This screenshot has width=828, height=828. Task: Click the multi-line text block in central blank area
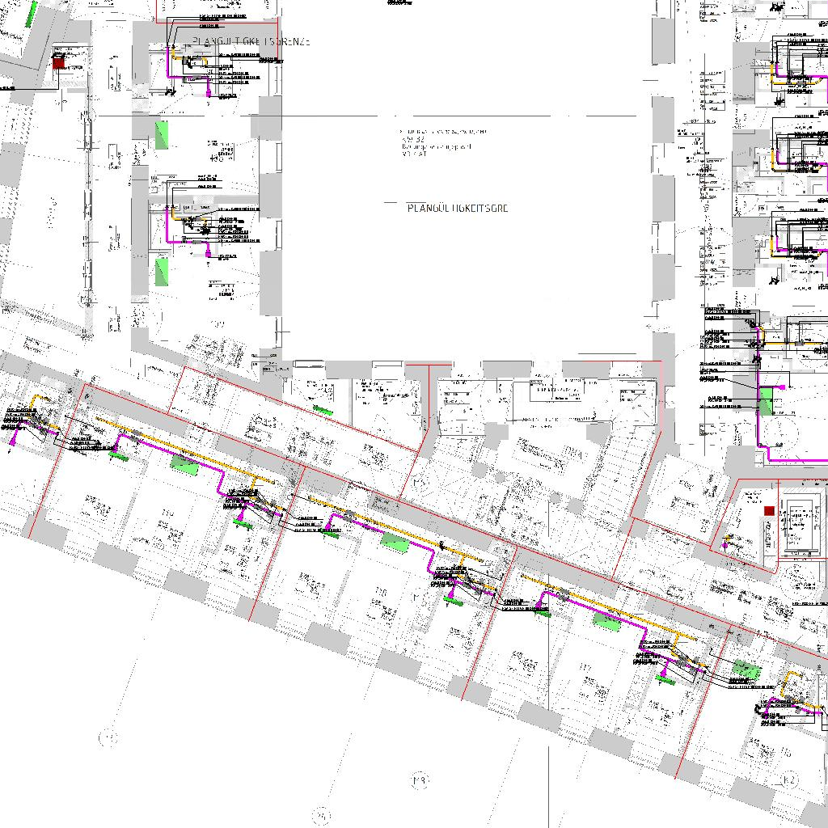(x=443, y=142)
